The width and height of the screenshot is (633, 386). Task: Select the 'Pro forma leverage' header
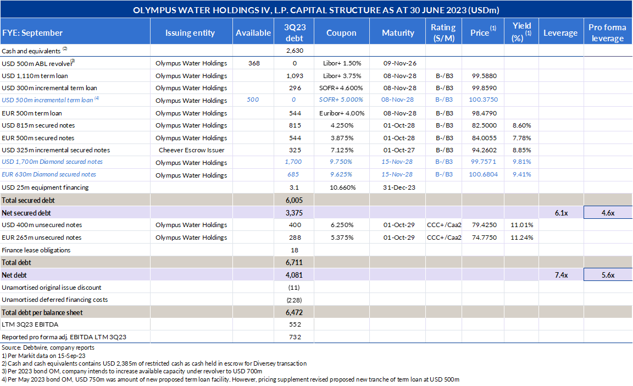(607, 32)
